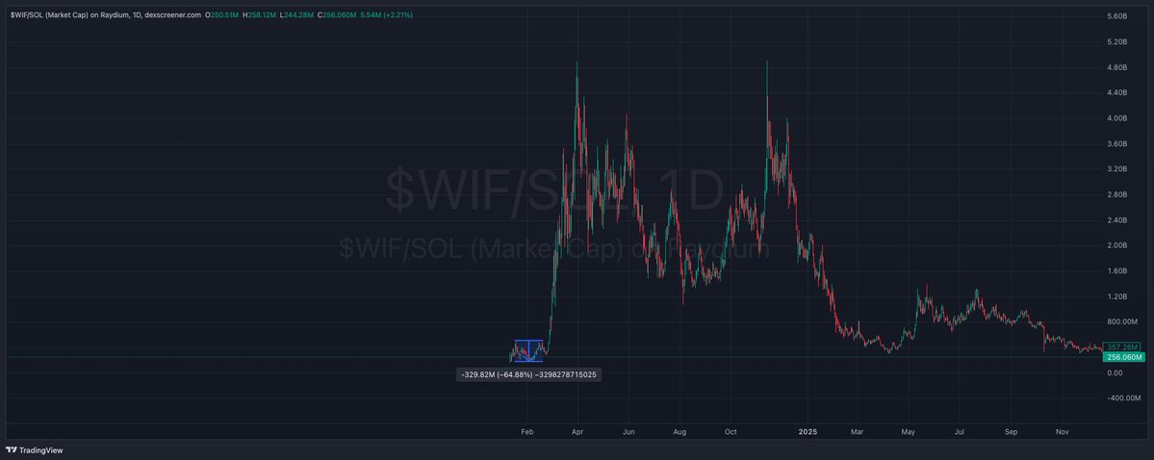Image resolution: width=1154 pixels, height=460 pixels.
Task: Click the 2.40B price axis label
Action: point(1117,220)
